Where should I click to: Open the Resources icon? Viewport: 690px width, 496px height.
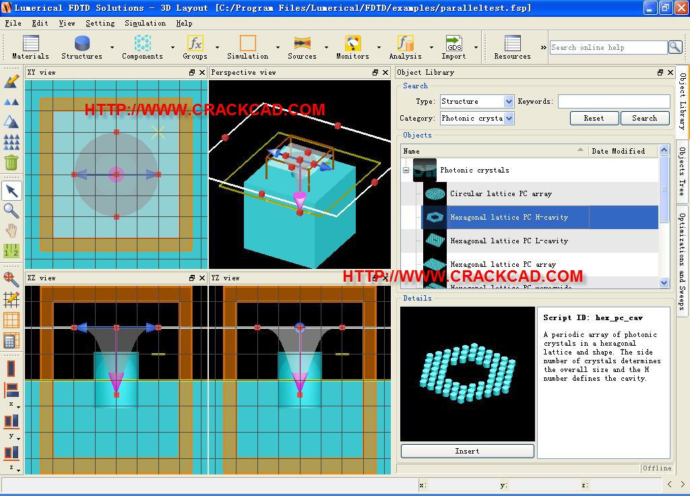click(513, 43)
